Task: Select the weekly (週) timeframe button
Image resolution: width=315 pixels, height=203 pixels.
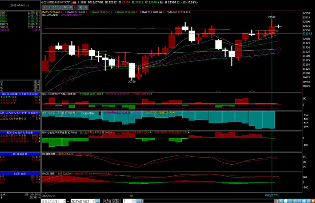Action: [80, 7]
